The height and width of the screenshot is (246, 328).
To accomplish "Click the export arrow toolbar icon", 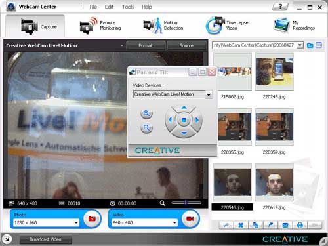I will pyautogui.click(x=270, y=225).
